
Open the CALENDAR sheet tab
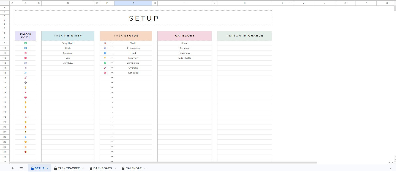click(x=133, y=168)
